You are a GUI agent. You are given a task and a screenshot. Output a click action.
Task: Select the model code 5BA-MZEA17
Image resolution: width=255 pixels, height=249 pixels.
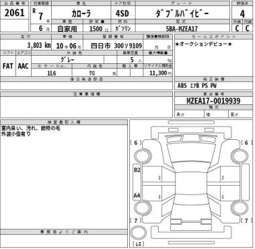[x=182, y=29]
